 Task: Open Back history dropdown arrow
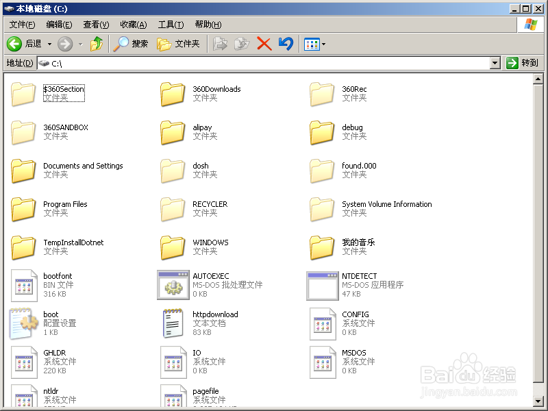pos(49,44)
